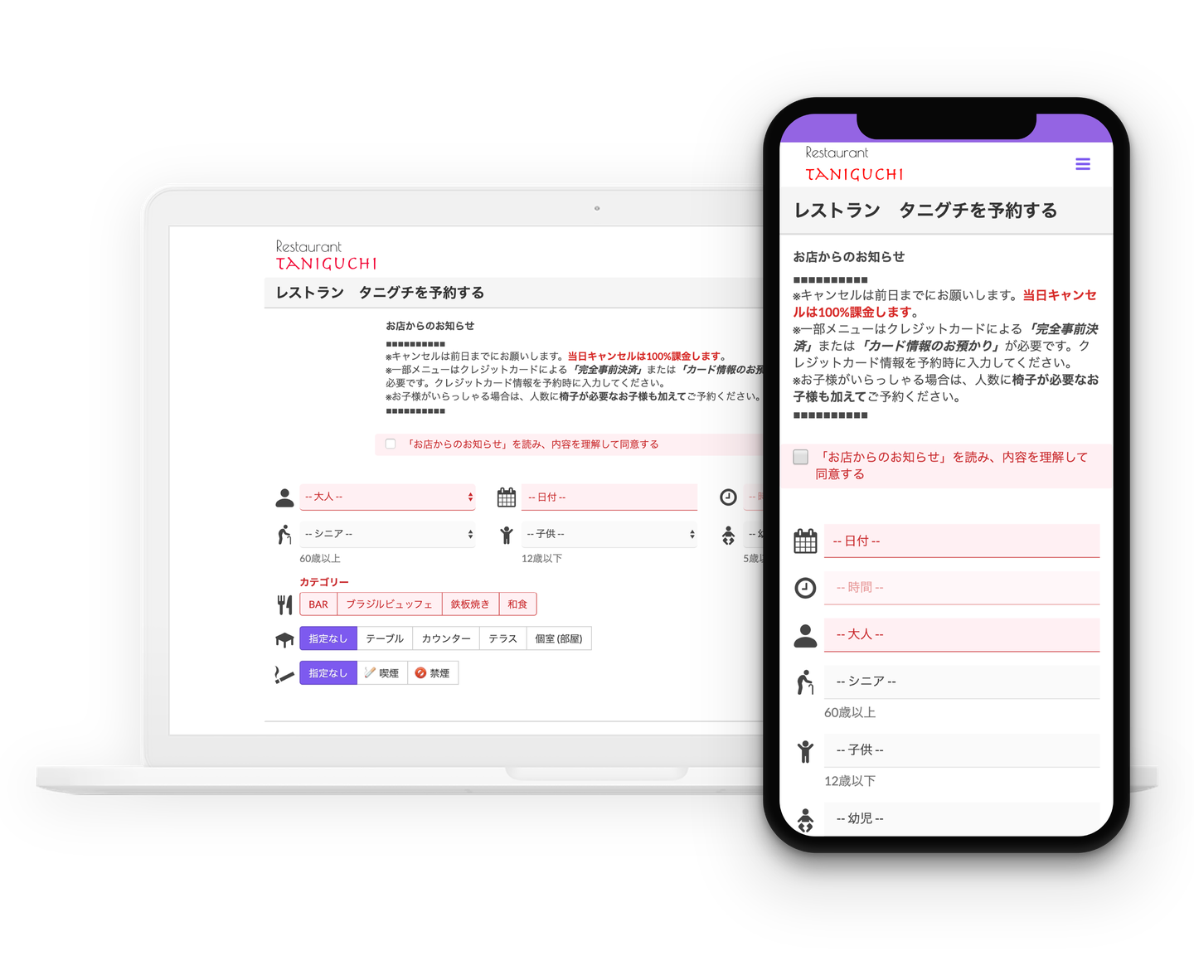Toggle 指定なし for the smoking preference
Image resolution: width=1194 pixels, height=980 pixels.
(x=328, y=672)
